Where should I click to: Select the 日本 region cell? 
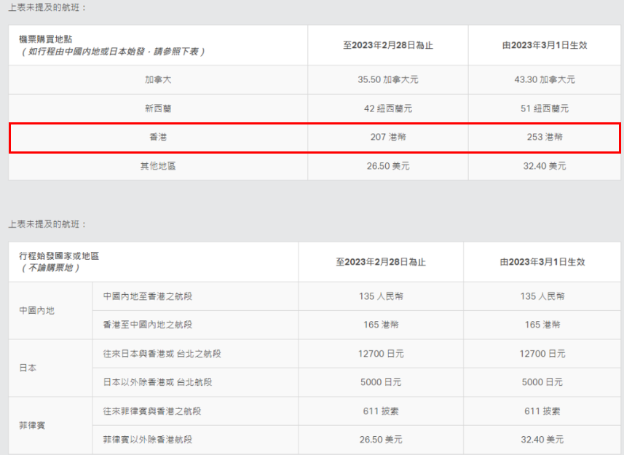click(28, 368)
